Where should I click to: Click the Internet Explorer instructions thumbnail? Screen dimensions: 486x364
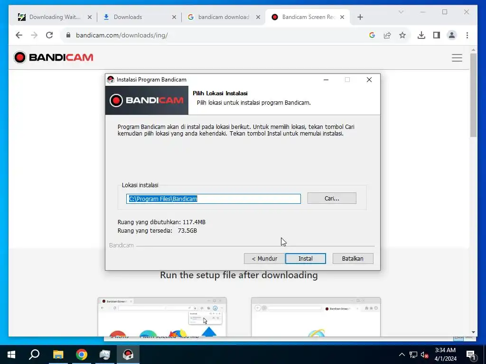(316, 317)
